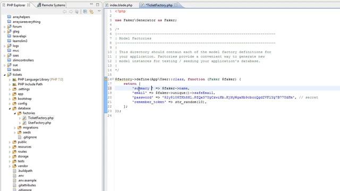Click 'Faker\Generator' text on line 3

coord(139,20)
